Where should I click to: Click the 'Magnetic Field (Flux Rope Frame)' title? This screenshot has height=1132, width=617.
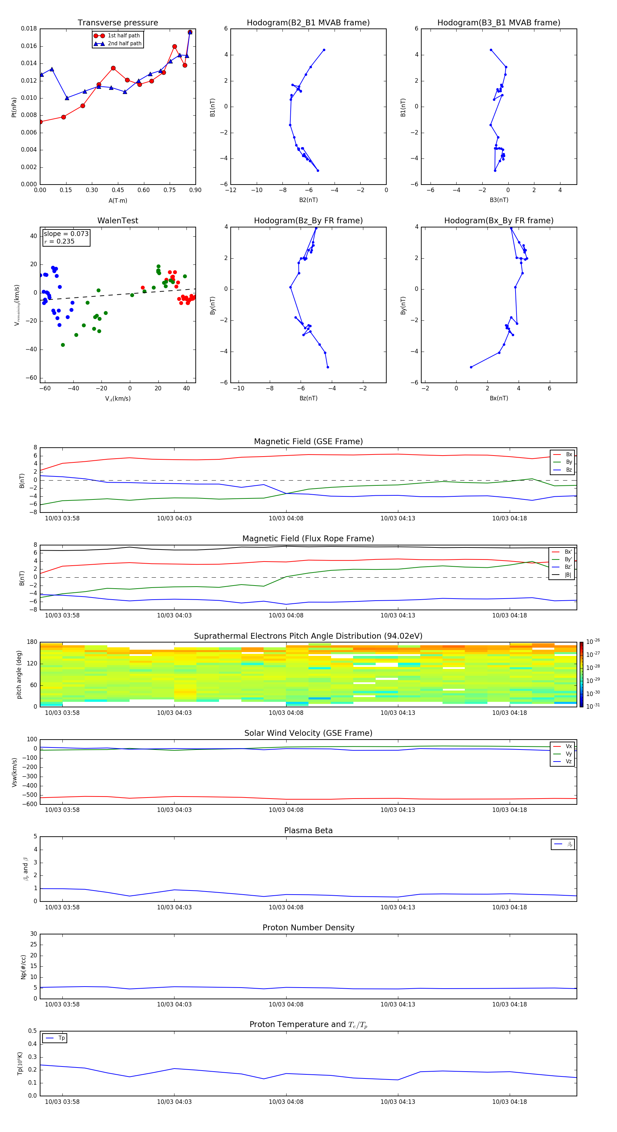point(308,539)
